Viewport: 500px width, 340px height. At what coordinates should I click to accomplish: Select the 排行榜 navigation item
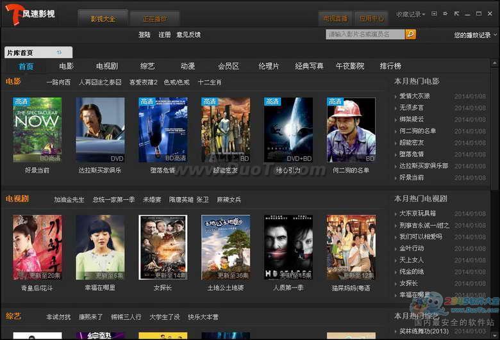click(x=390, y=66)
